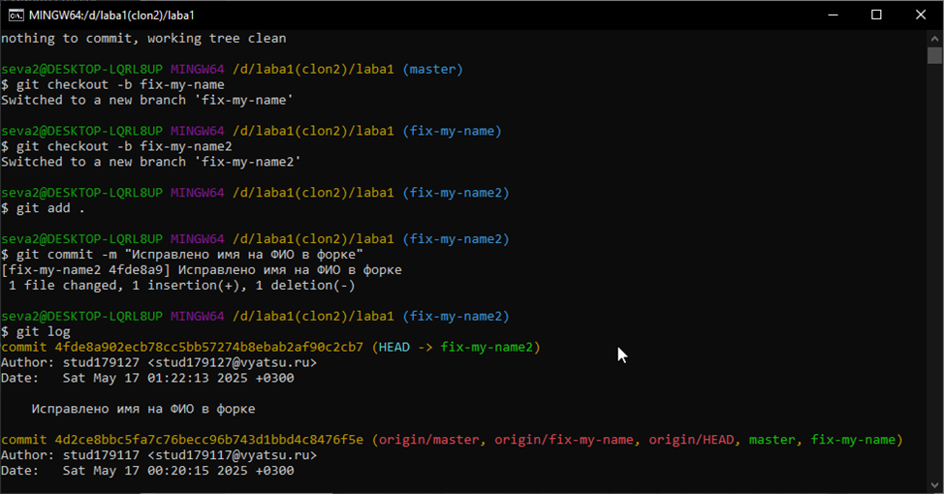Image resolution: width=944 pixels, height=494 pixels.
Task: Click the MINGW64 terminal icon in title bar
Action: (x=14, y=15)
